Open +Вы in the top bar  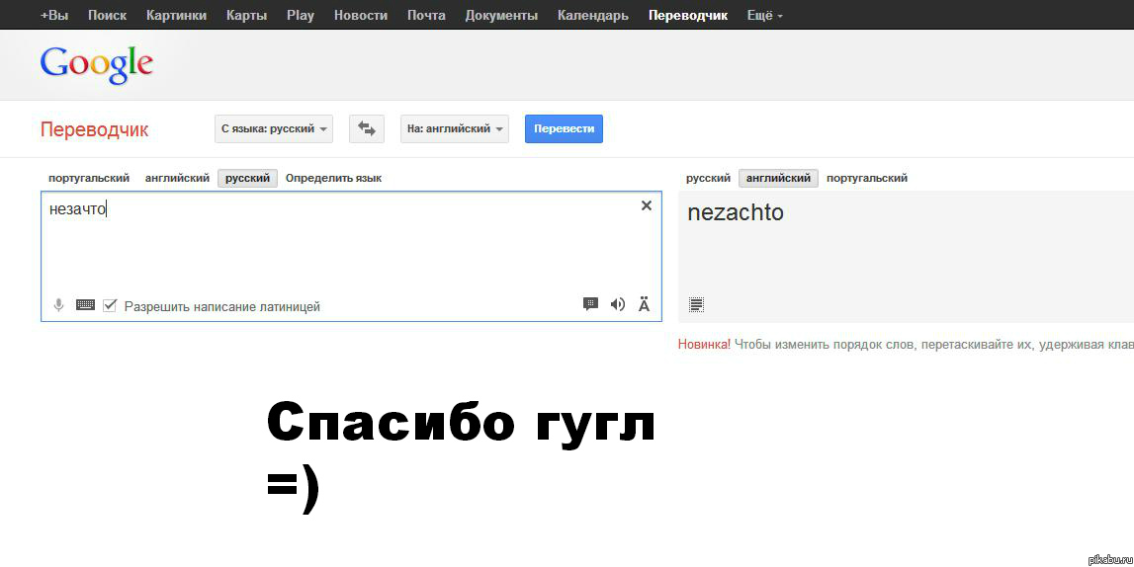(54, 15)
